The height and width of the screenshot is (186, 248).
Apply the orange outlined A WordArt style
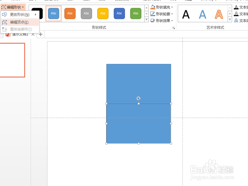(219, 14)
